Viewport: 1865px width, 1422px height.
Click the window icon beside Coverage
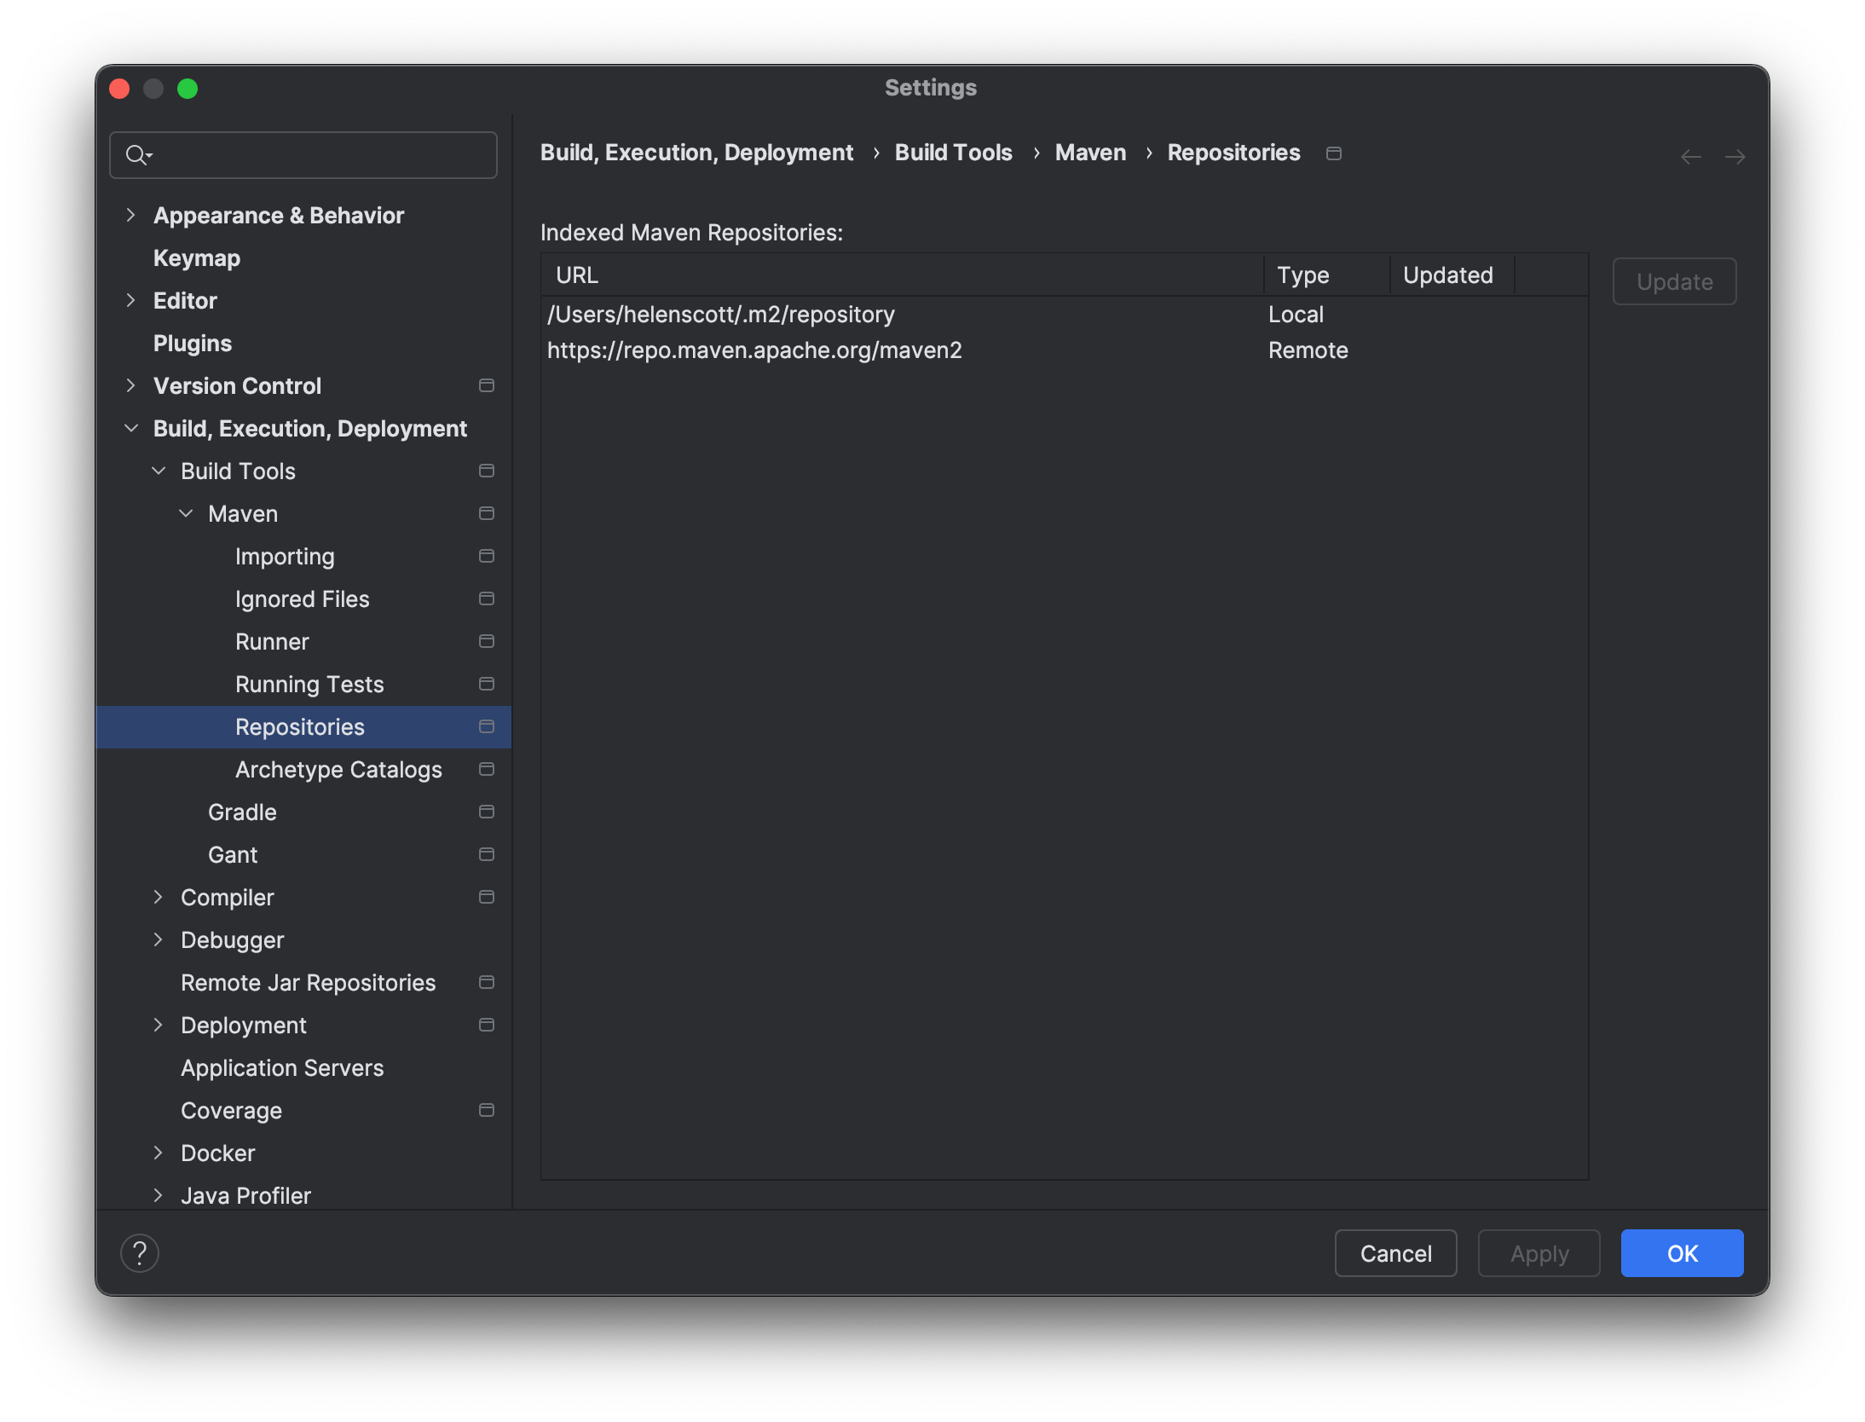[487, 1110]
